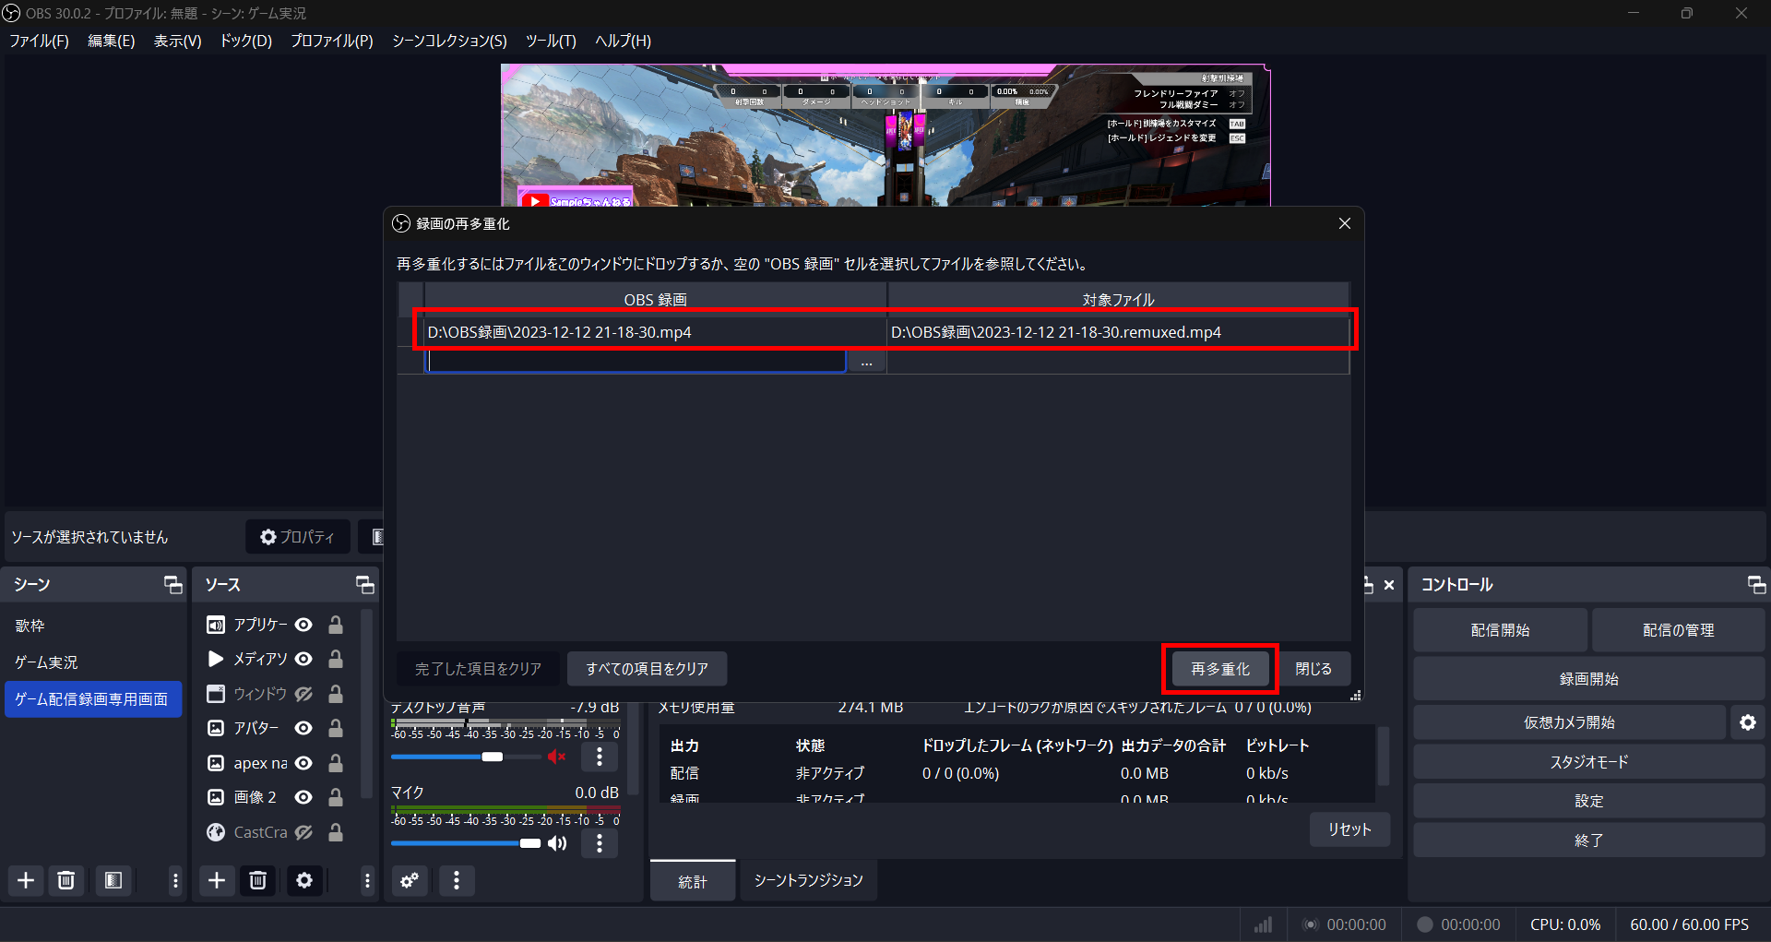Viewport: 1771px width, 942px height.
Task: Click the 閉じる button in remux dialog
Action: (1313, 669)
